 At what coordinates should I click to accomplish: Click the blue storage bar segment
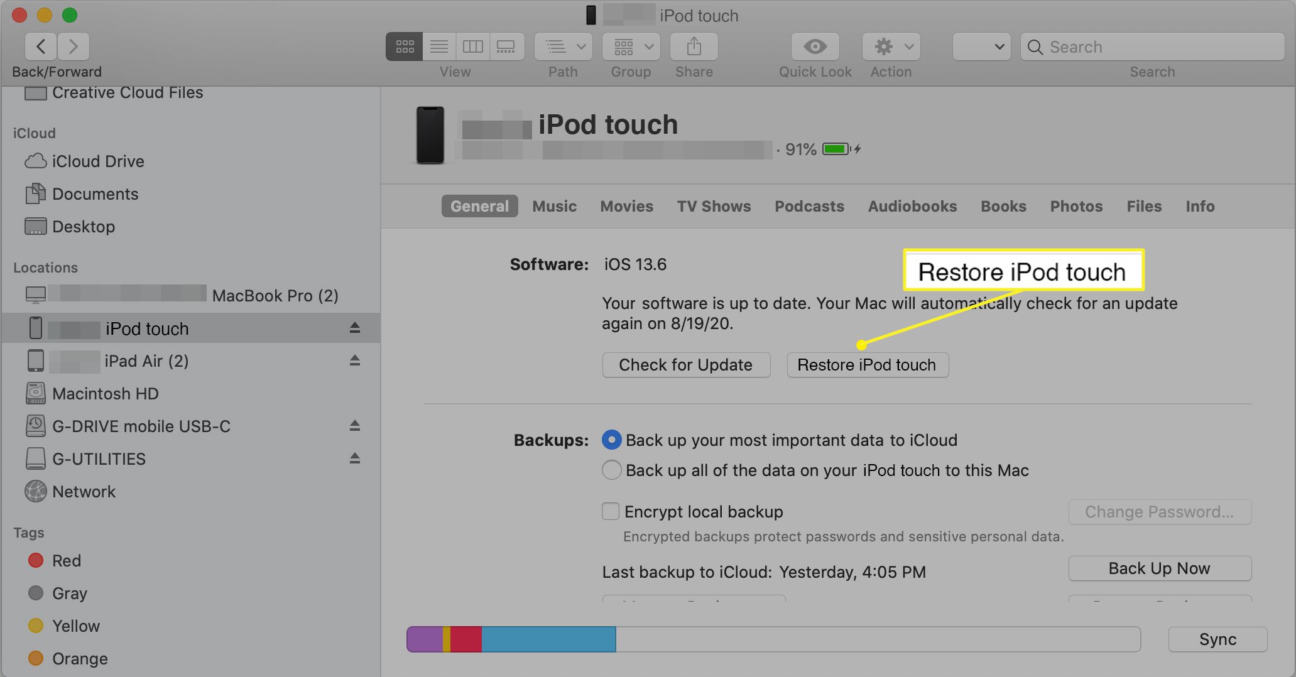pyautogui.click(x=548, y=639)
